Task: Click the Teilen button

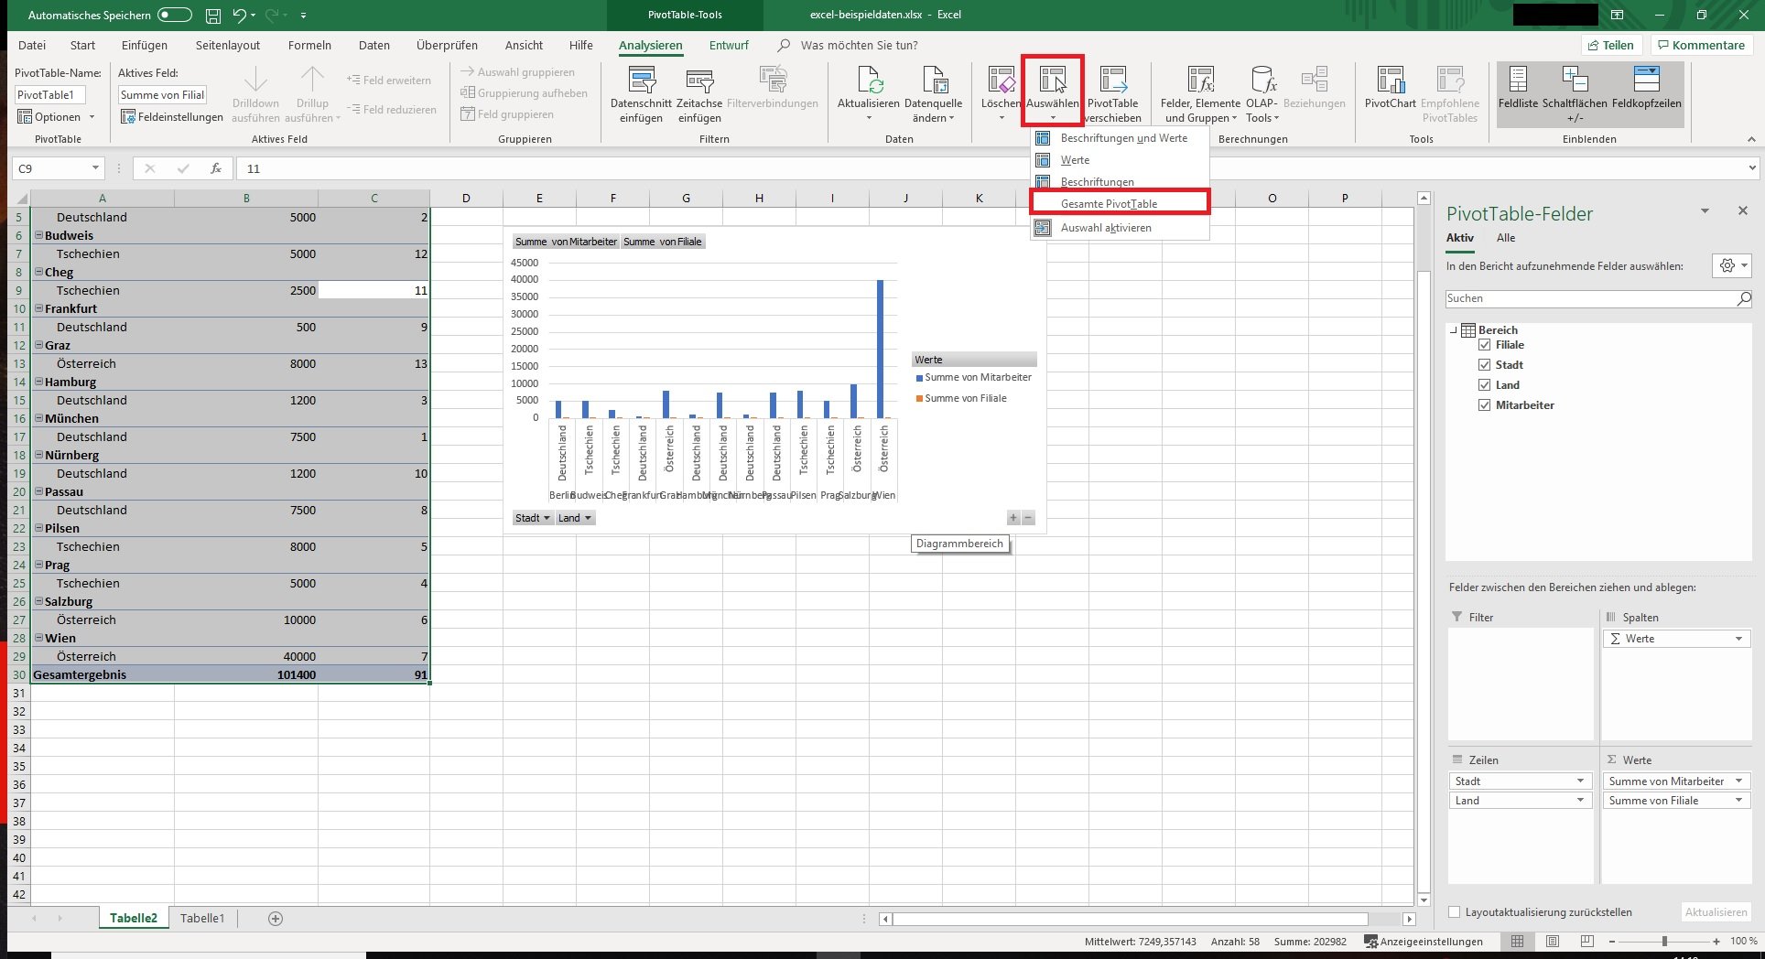Action: coord(1610,45)
